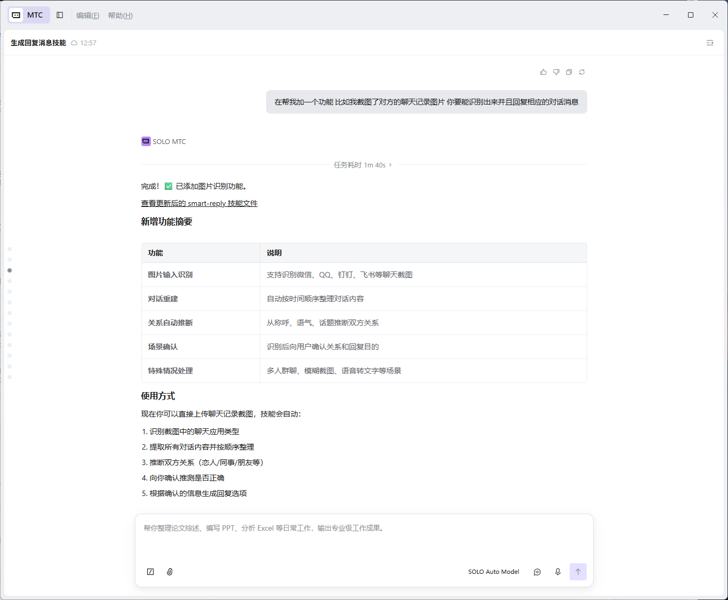Click table cell 关系自动推断
The height and width of the screenshot is (600, 728).
point(201,323)
